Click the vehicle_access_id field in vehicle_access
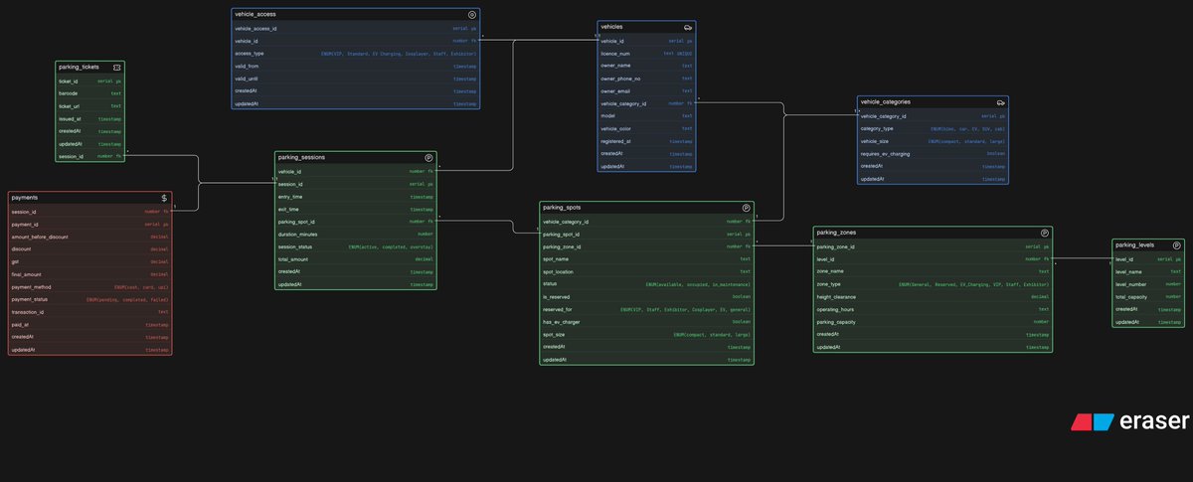This screenshot has width=1193, height=482. point(356,29)
